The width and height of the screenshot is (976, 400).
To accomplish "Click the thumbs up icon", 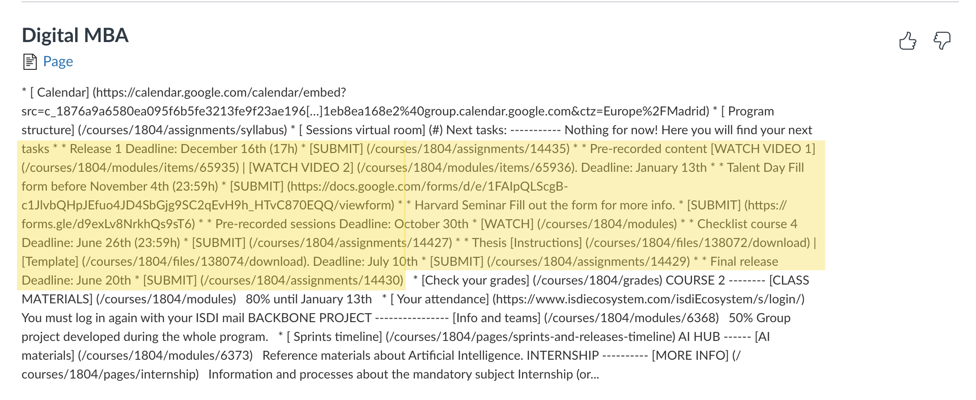I will 908,41.
